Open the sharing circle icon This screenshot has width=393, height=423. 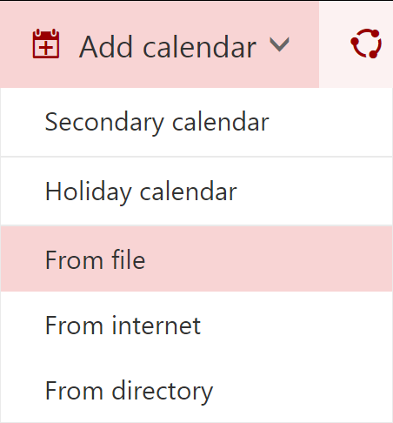(x=366, y=44)
